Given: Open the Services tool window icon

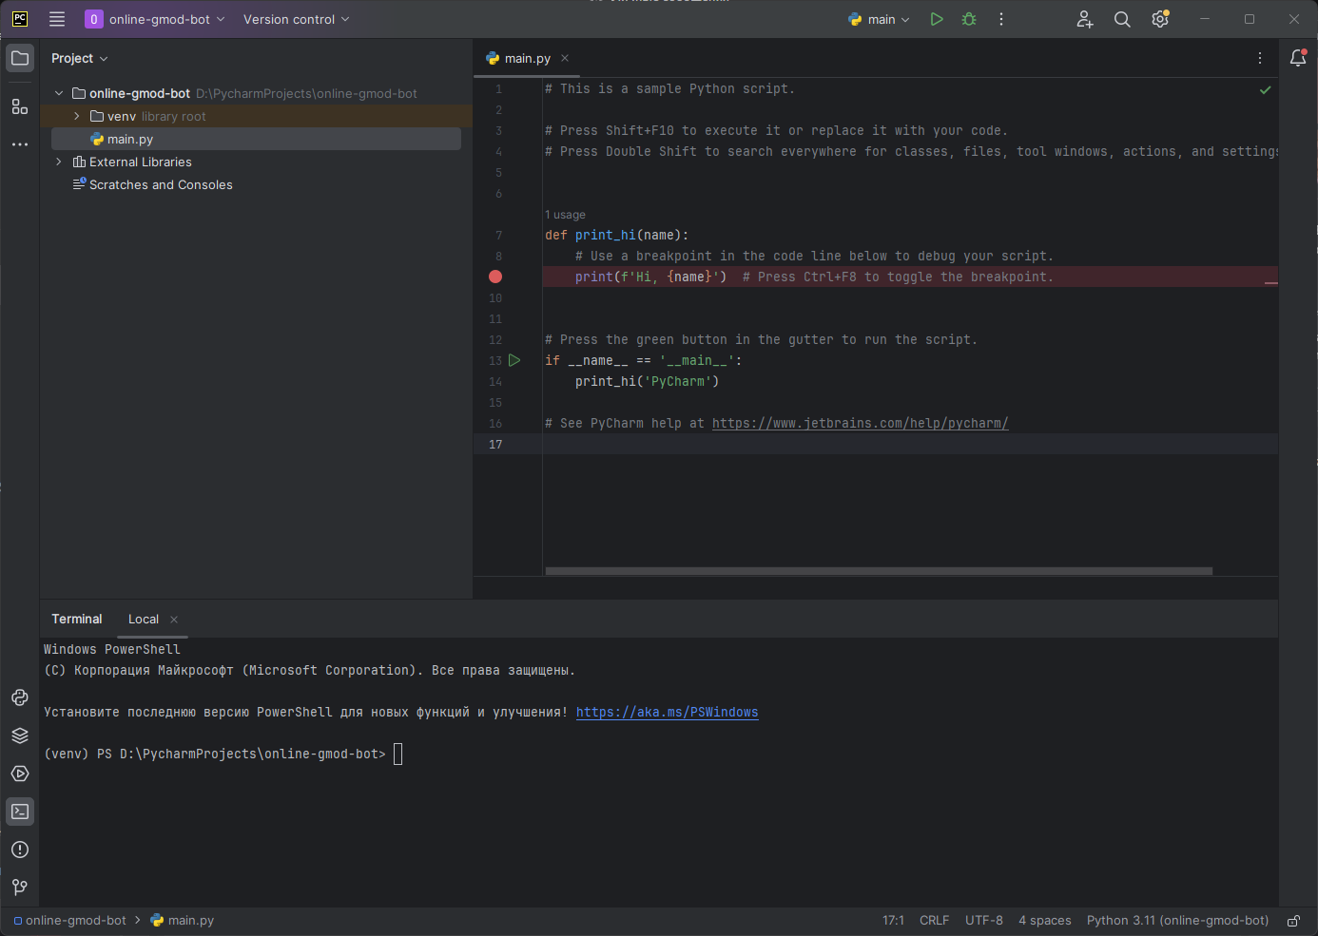Looking at the screenshot, I should tap(20, 774).
